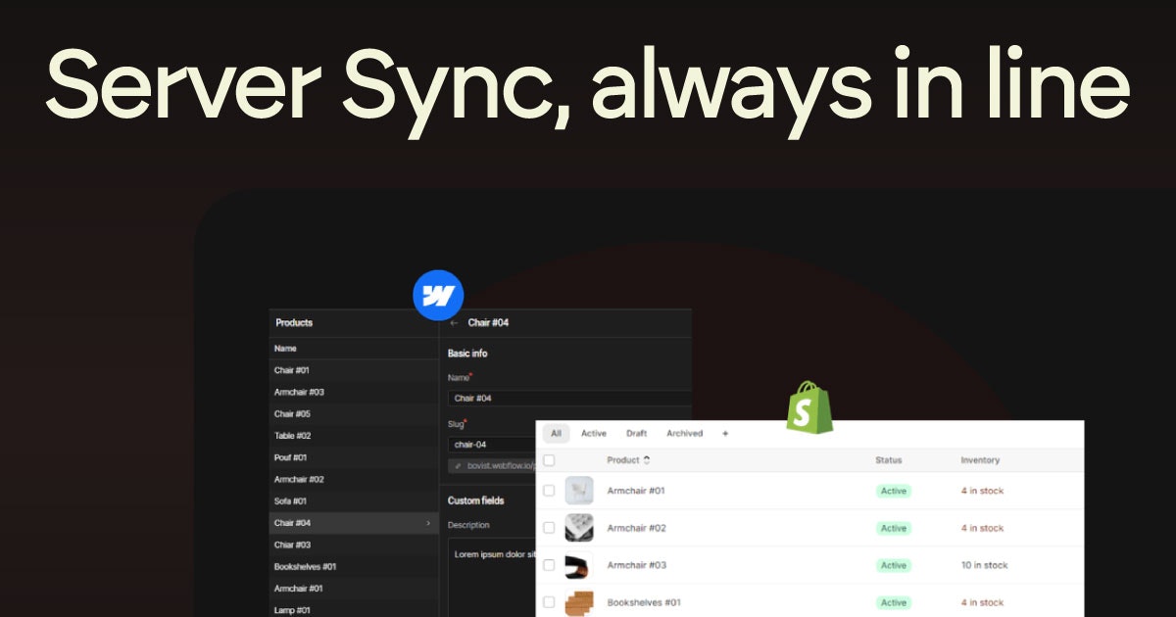Open the Archived filter view
This screenshot has width=1176, height=617.
684,433
